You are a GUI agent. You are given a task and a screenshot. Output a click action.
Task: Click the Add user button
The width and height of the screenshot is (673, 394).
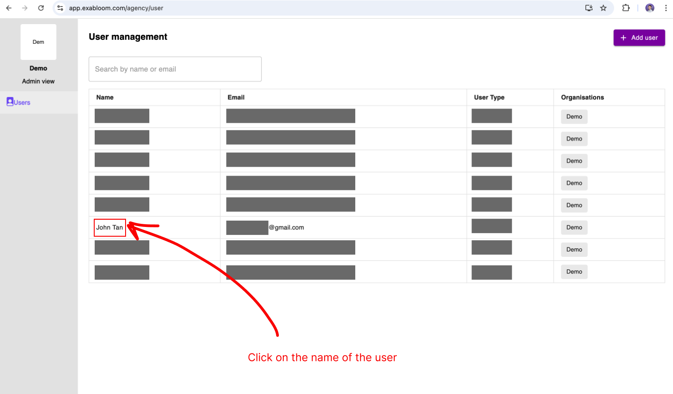(639, 38)
